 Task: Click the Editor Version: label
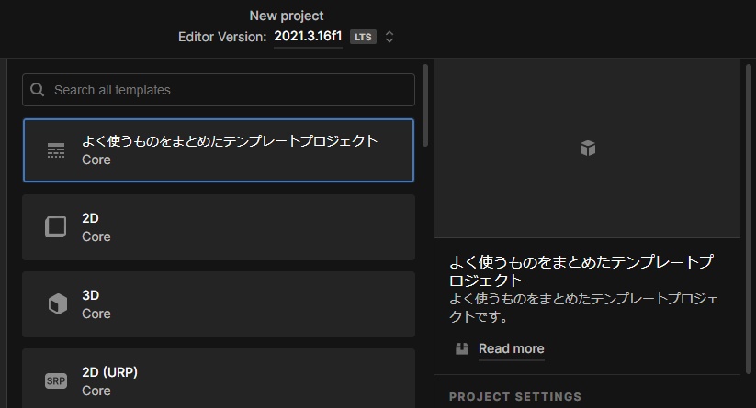222,37
